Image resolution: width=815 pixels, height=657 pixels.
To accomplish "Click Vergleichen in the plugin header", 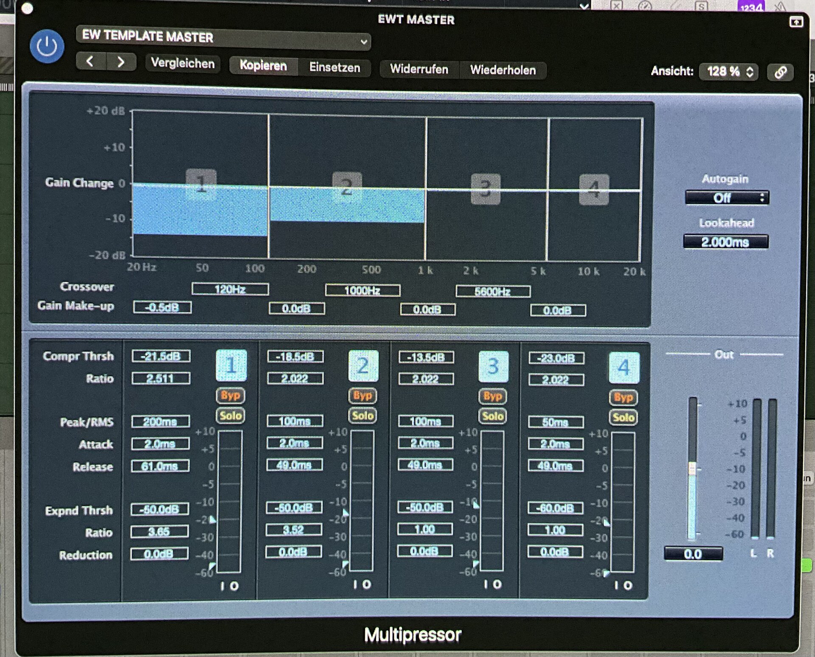I will (183, 64).
